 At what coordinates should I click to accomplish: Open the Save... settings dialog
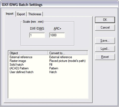point(105,41)
